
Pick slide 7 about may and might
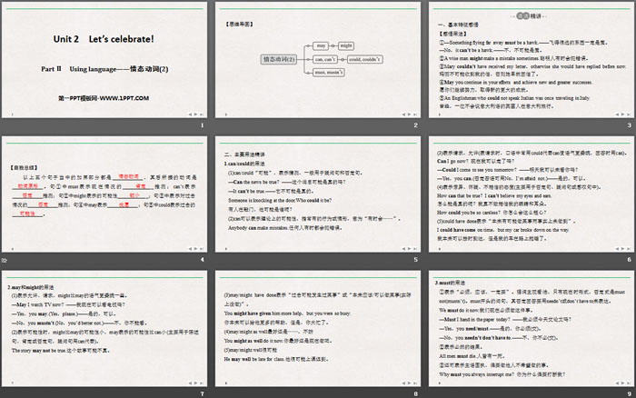(x=104, y=329)
